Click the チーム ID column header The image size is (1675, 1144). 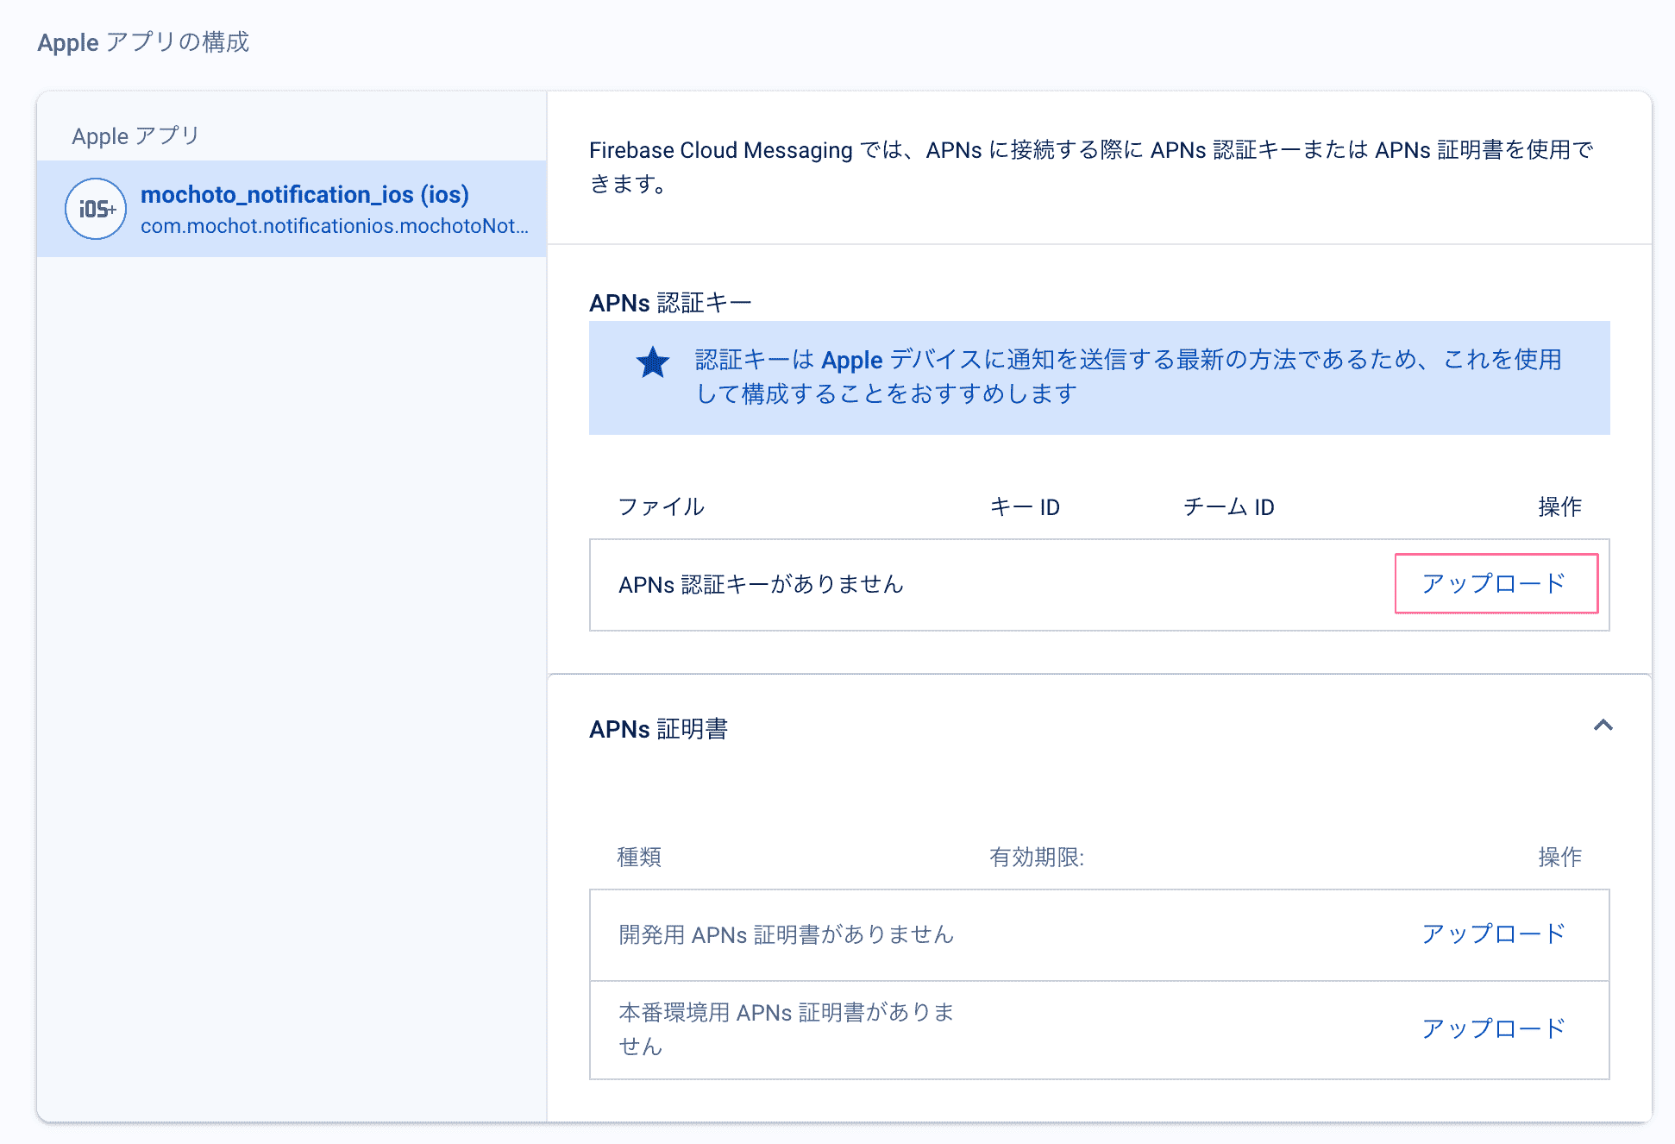coord(1230,506)
